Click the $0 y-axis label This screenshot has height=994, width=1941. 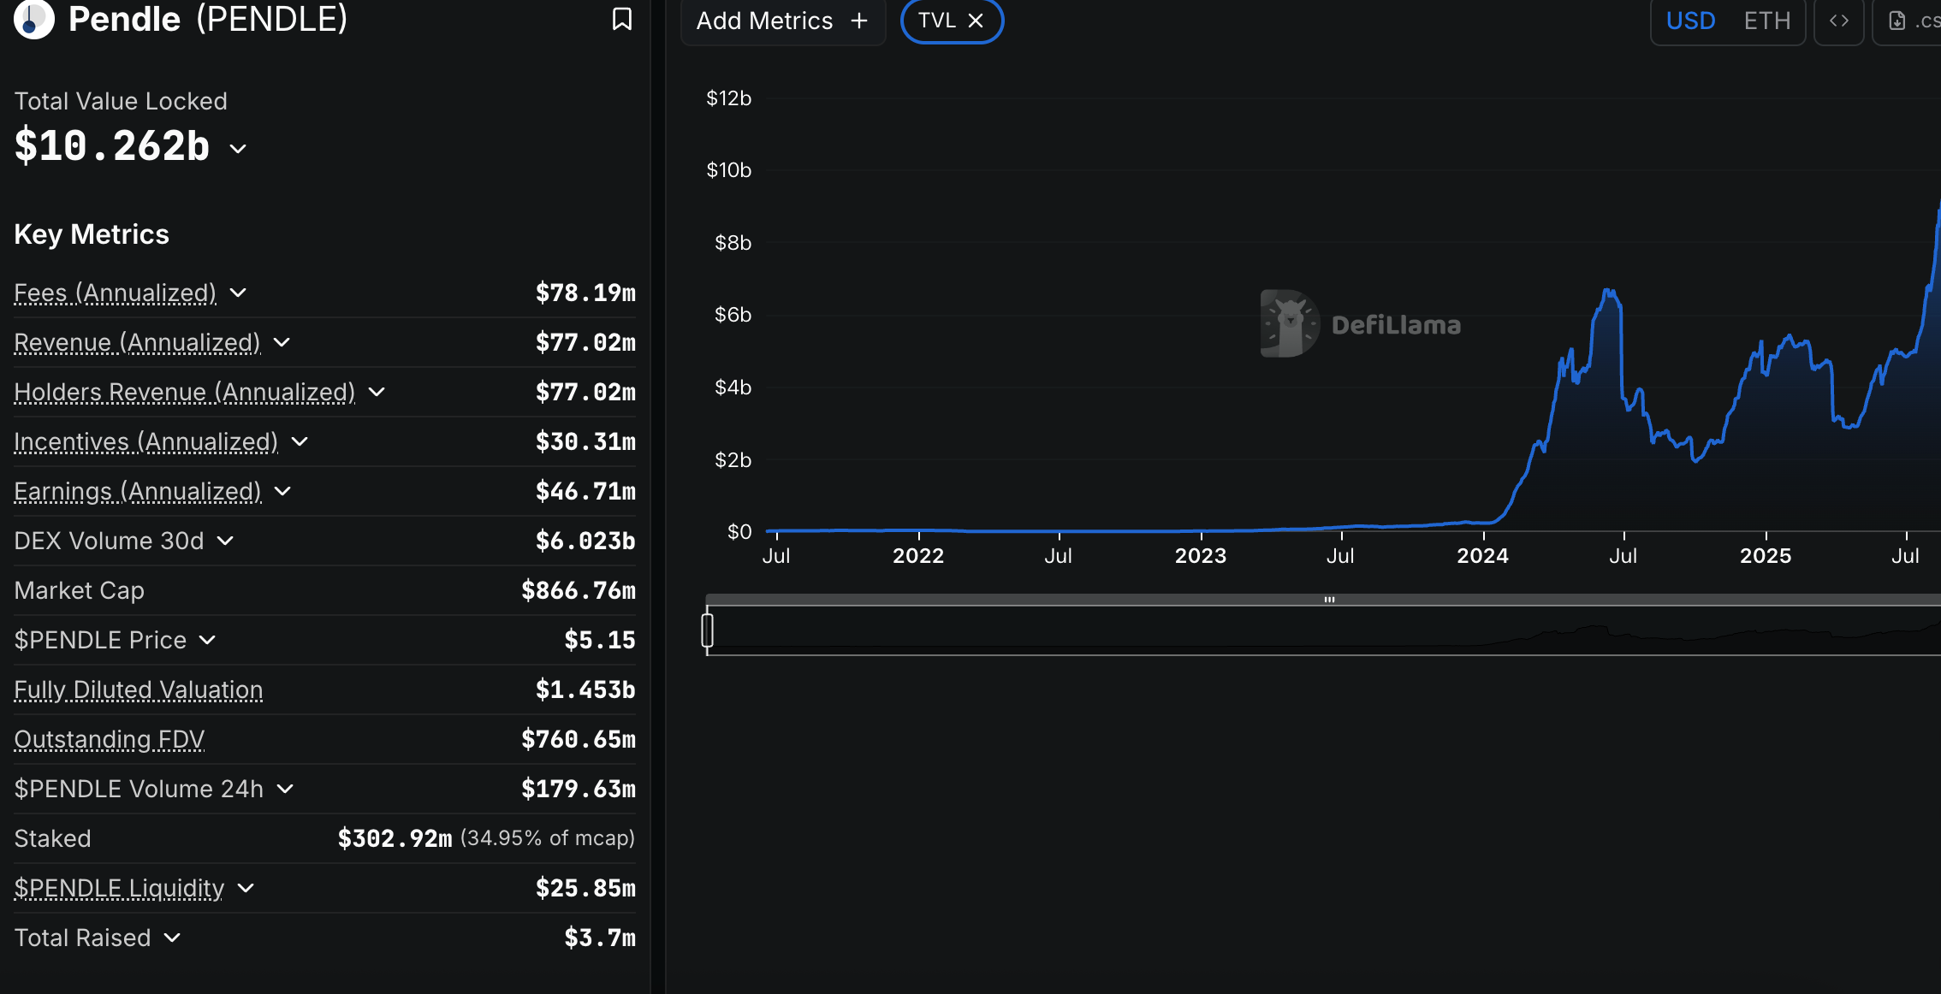(739, 532)
